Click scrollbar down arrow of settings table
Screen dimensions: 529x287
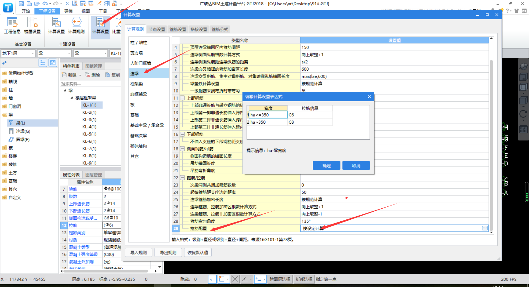pos(491,232)
